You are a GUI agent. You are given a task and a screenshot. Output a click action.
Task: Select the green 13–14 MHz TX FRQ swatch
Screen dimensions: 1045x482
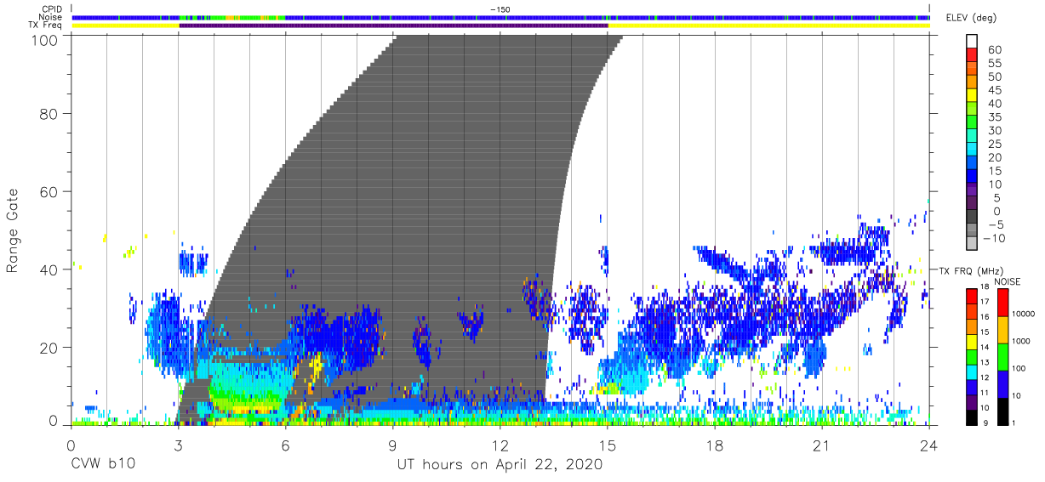coord(972,356)
